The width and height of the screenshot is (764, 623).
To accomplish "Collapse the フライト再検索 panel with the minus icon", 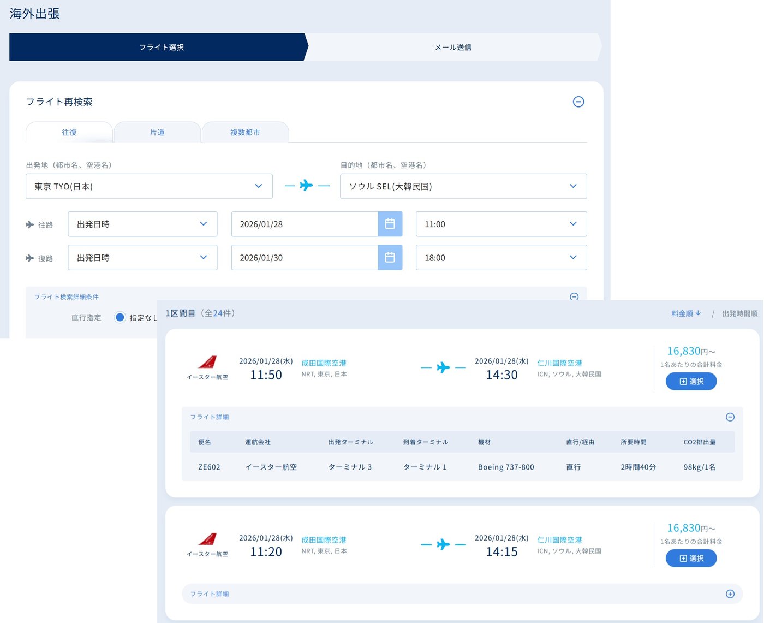I will click(x=578, y=102).
